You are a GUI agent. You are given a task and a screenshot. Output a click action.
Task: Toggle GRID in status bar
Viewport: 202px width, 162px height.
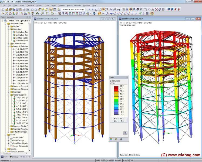[103, 160]
